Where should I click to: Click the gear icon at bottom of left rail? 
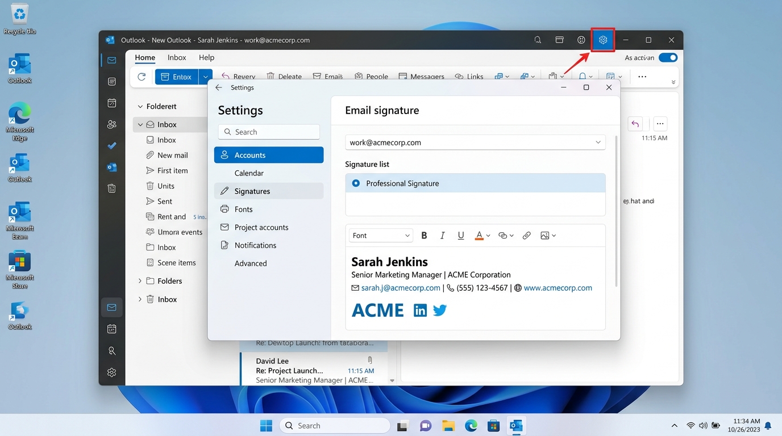pyautogui.click(x=112, y=372)
